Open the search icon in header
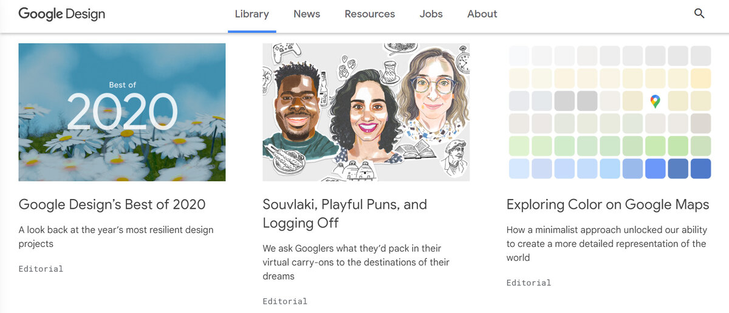This screenshot has height=313, width=729. (x=699, y=13)
